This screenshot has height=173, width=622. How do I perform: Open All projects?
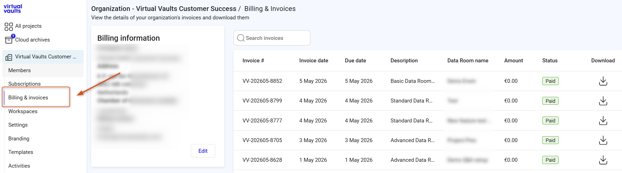28,26
